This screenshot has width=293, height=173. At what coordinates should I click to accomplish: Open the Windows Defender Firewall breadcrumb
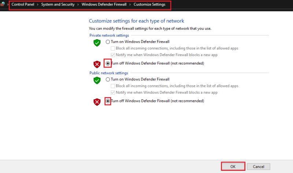(104, 4)
